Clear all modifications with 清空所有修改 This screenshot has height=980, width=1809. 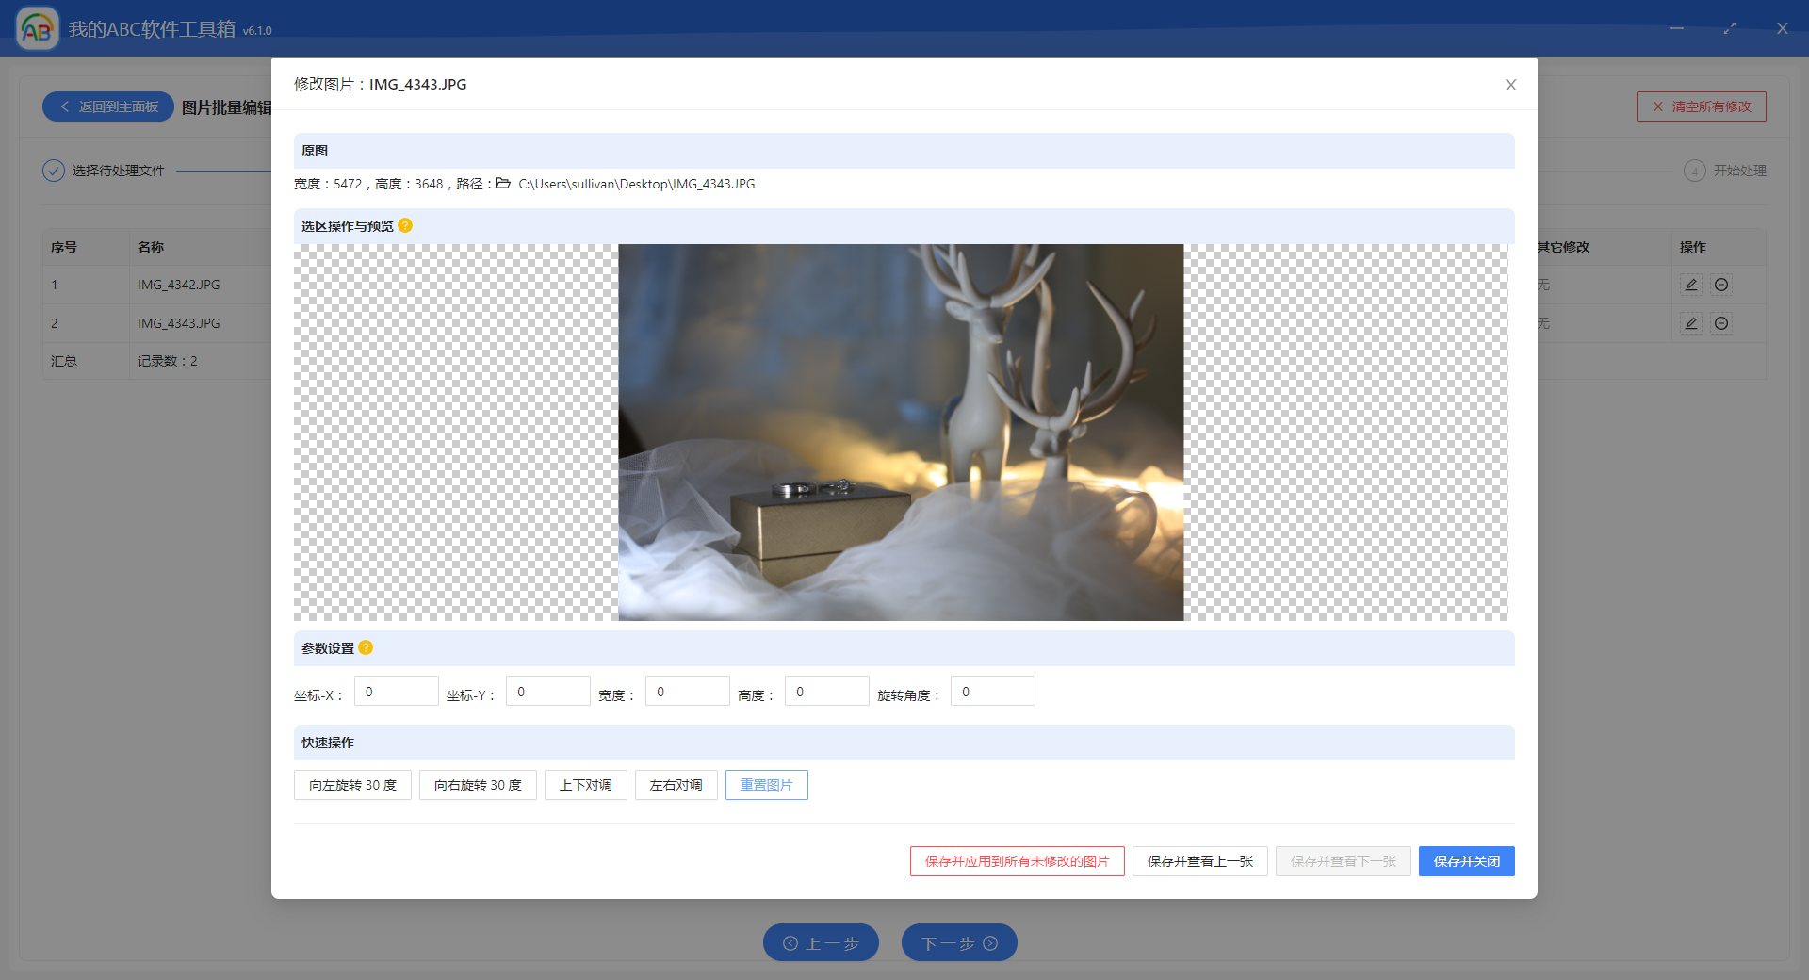tap(1701, 106)
